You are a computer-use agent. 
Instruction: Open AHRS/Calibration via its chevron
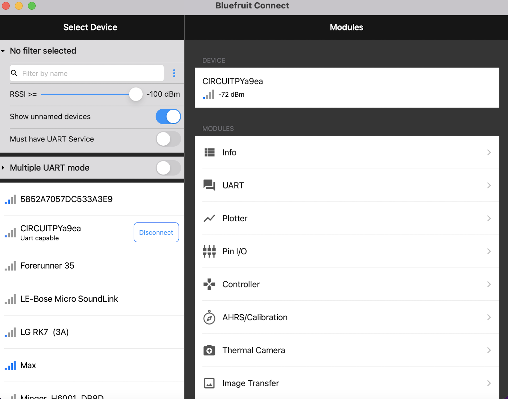pyautogui.click(x=489, y=317)
